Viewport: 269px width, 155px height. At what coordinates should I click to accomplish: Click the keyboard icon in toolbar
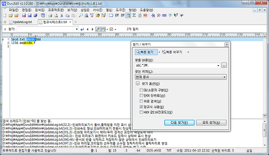click(164, 15)
